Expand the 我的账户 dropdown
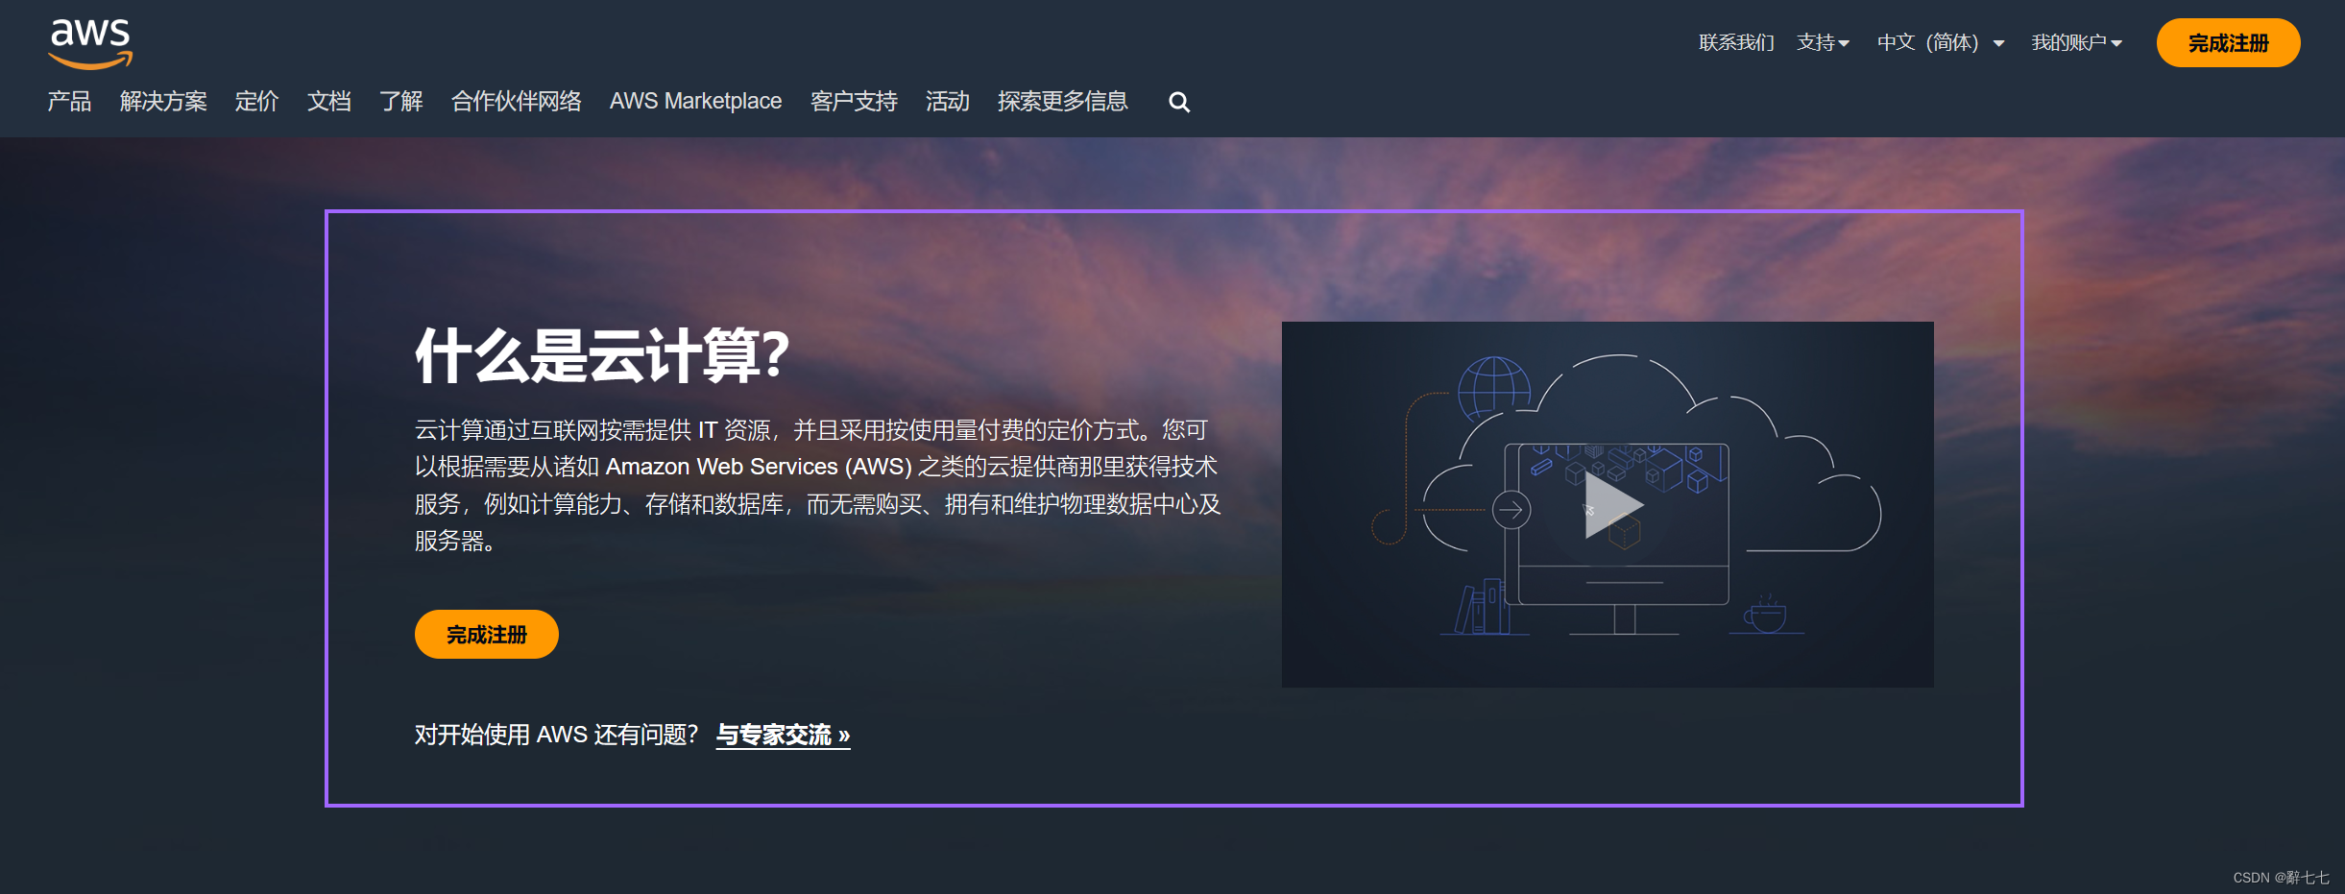This screenshot has width=2345, height=894. (x=2076, y=43)
